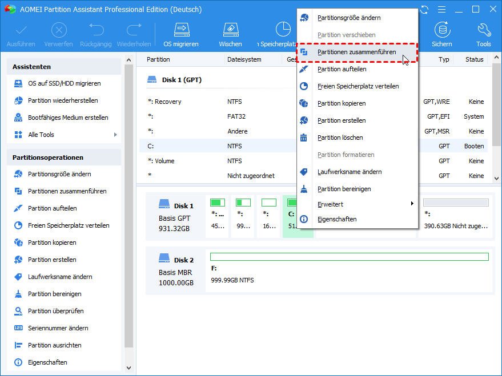Choose Laufwerksname ändern in context menu

358,172
